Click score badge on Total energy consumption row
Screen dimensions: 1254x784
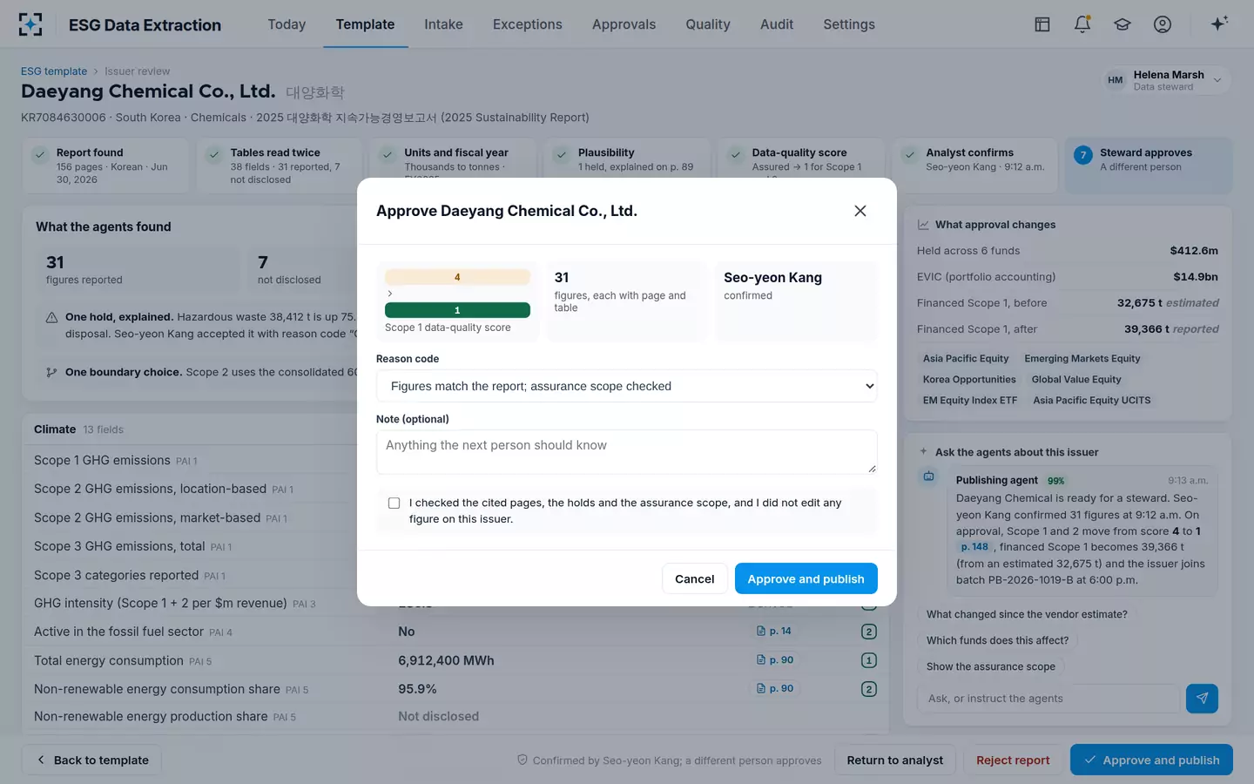(868, 660)
